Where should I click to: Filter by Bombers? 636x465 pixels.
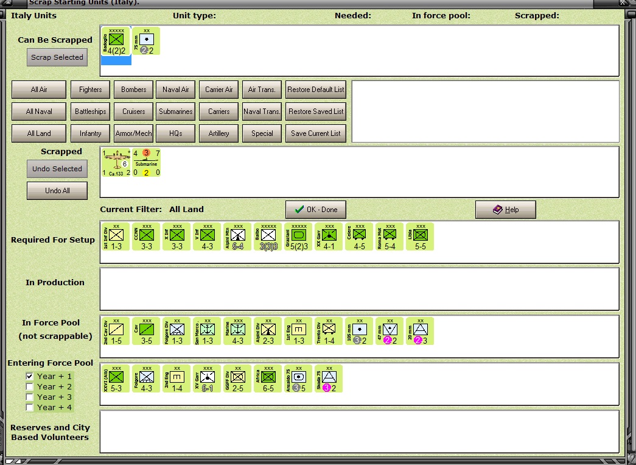133,90
